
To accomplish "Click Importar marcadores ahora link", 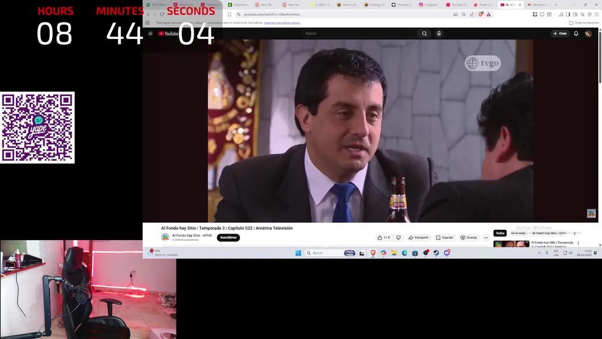I will click(282, 23).
